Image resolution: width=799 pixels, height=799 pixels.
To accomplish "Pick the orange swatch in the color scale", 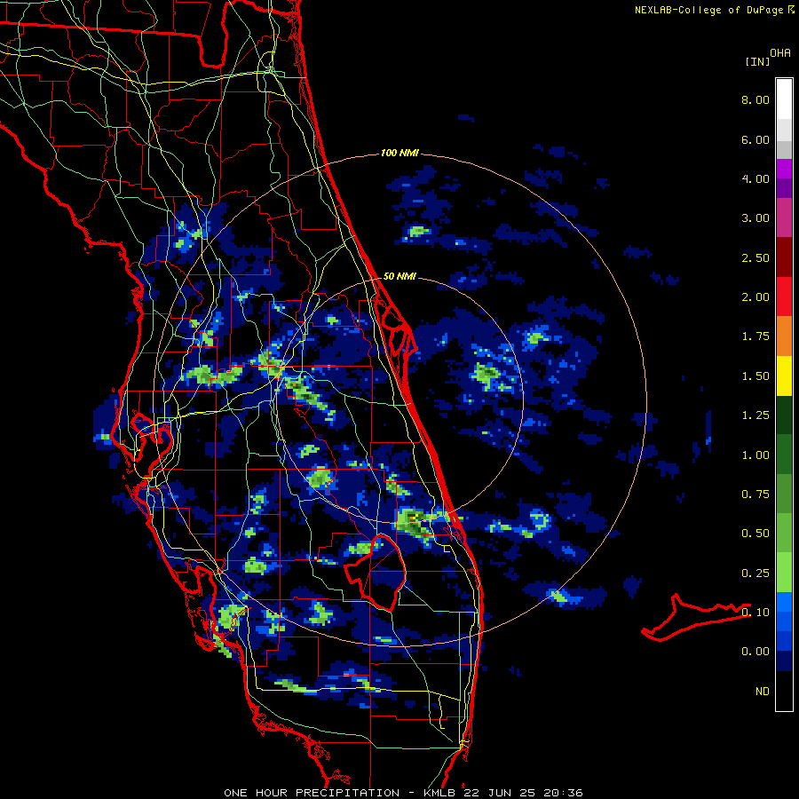I will (784, 336).
